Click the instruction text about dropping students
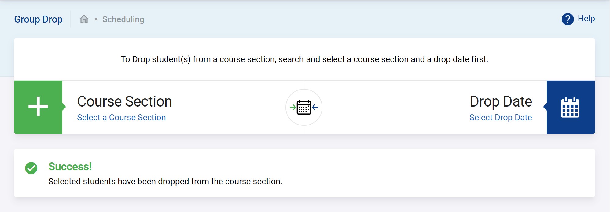This screenshot has width=610, height=212. tap(304, 59)
